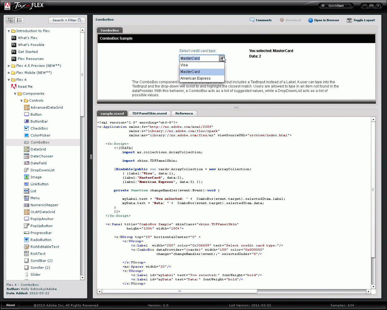This screenshot has height=310, width=387.
Task: Click the code pane vertical scrollbar thumb
Action: coord(373,190)
